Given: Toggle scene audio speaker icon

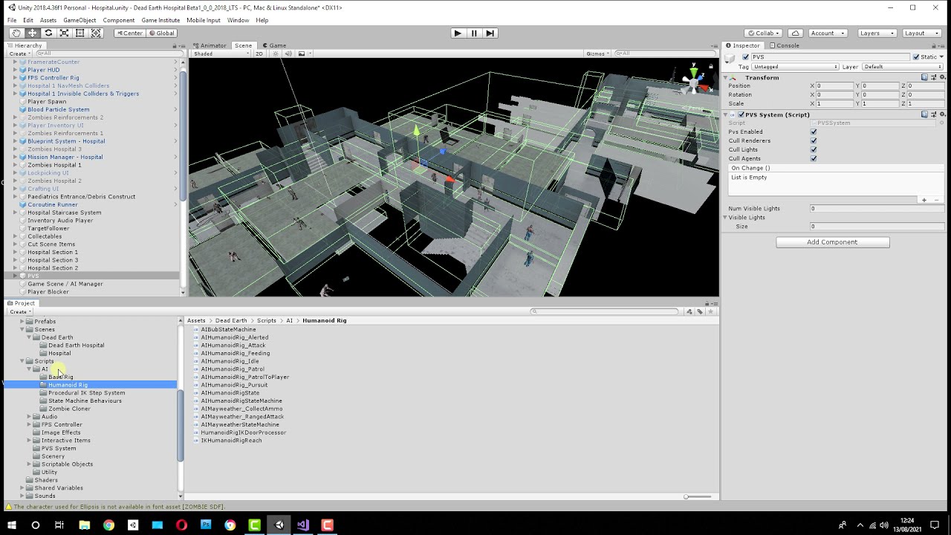Looking at the screenshot, I should pyautogui.click(x=288, y=53).
